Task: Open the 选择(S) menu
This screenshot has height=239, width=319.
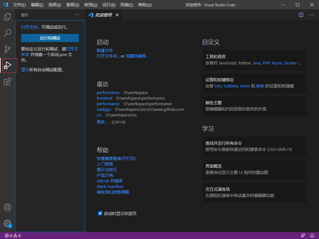Action: 55,5
